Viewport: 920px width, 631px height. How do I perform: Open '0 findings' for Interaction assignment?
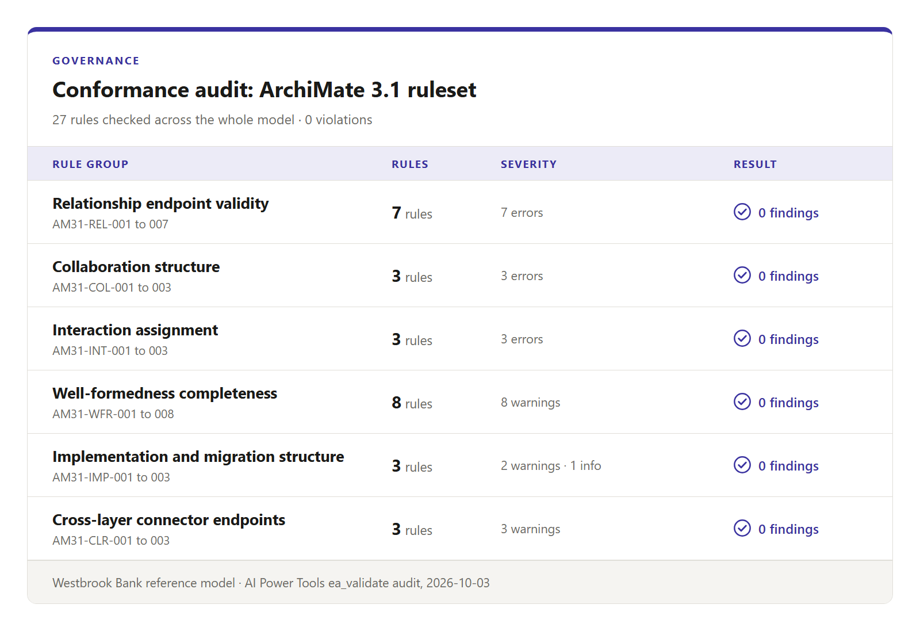pos(788,339)
